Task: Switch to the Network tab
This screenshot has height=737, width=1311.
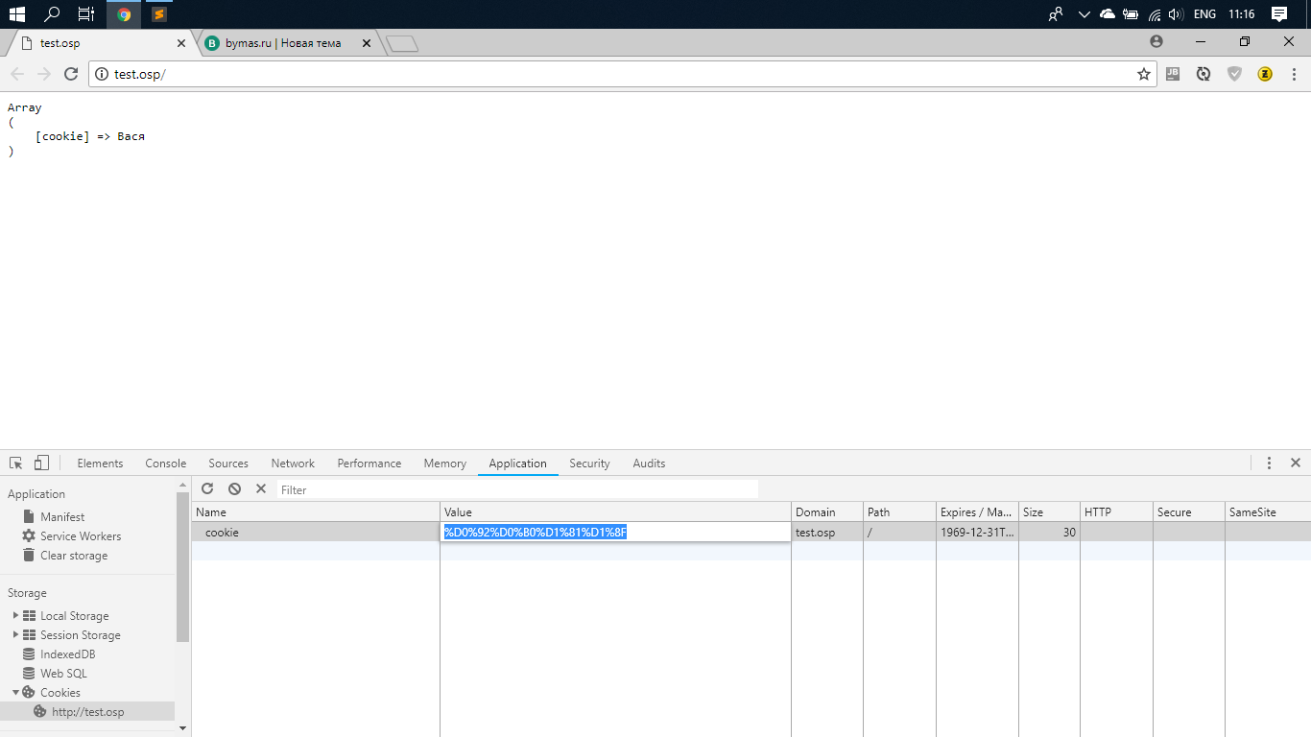Action: point(293,464)
